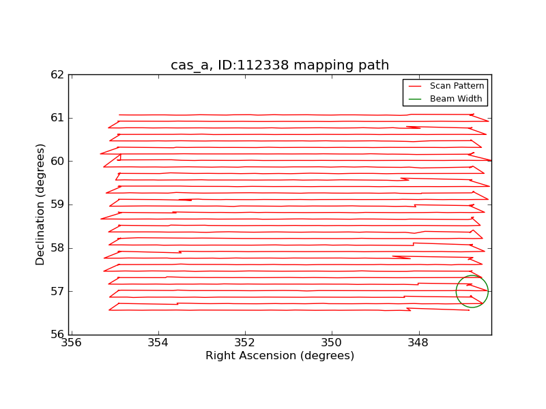Screen dimensions: 546x409
Task: Click the 61 tick label on the y-axis
Action: (57, 118)
